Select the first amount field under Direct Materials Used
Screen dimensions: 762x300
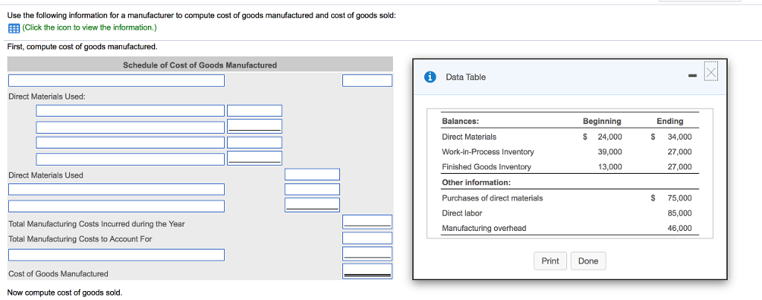click(254, 111)
